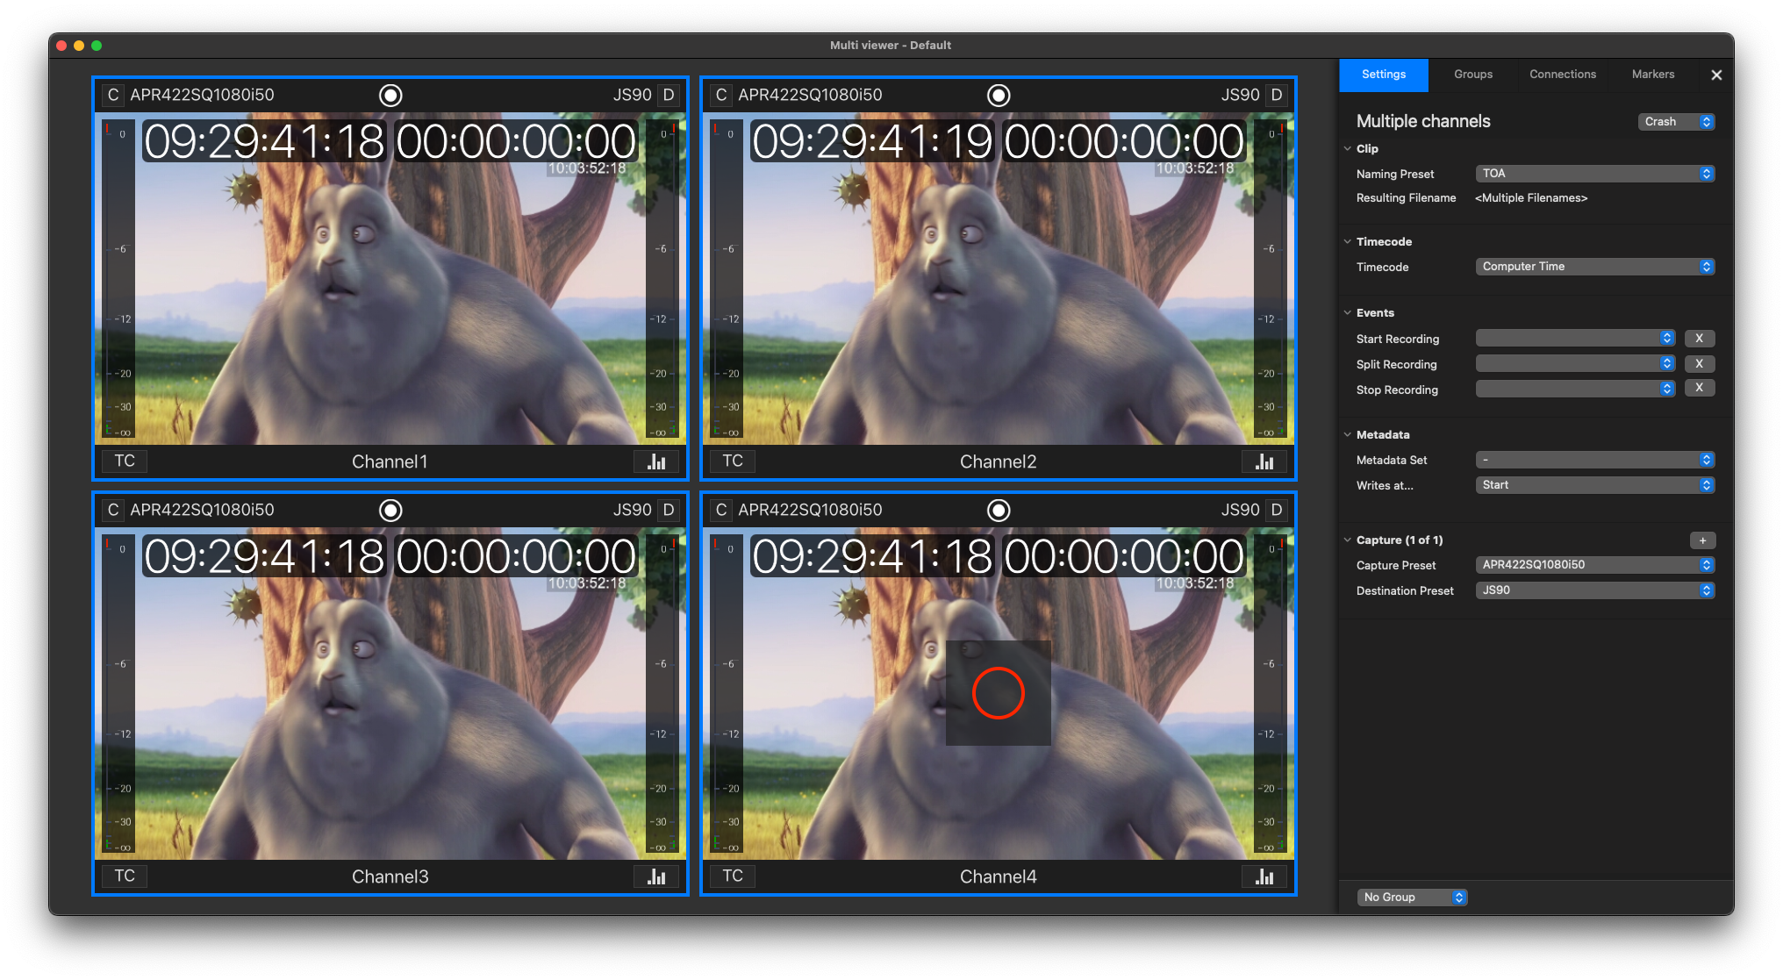Open the Connections tab
The height and width of the screenshot is (980, 1783).
(x=1563, y=75)
